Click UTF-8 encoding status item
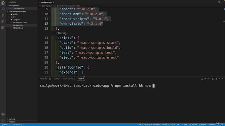Viewport: 225px width, 126px height. pyautogui.click(x=173, y=125)
